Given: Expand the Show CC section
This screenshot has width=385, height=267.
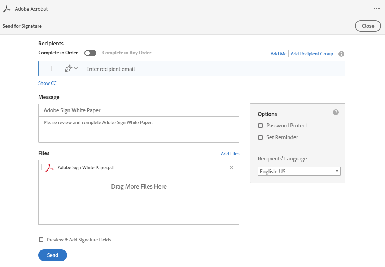Looking at the screenshot, I should [x=47, y=83].
